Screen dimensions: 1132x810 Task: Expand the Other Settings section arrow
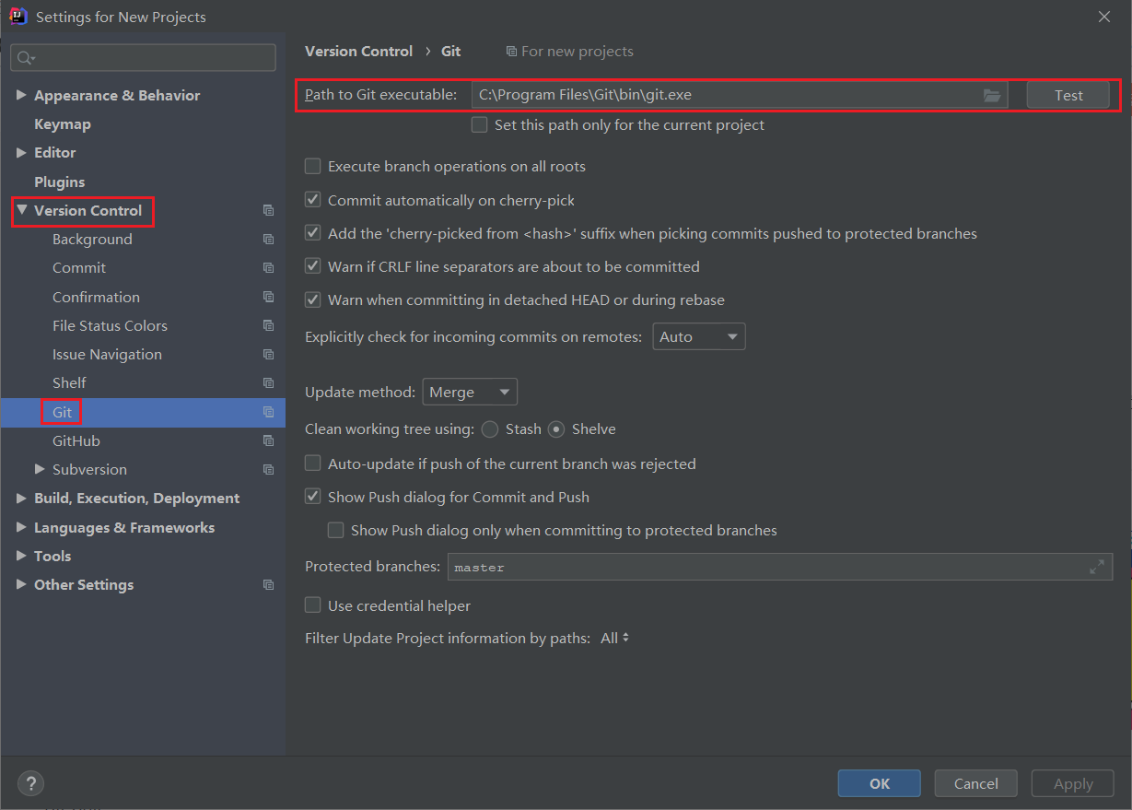pos(21,584)
